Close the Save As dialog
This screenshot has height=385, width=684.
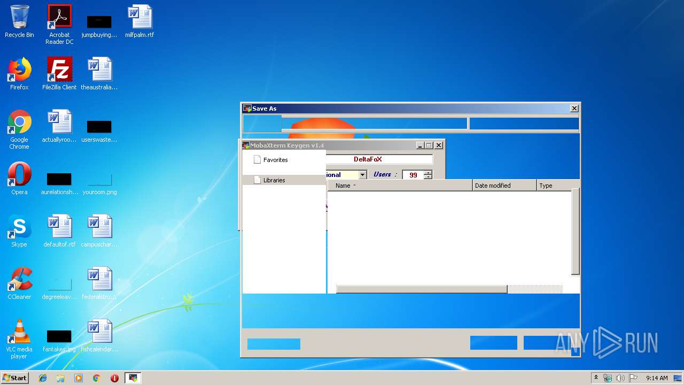574,109
